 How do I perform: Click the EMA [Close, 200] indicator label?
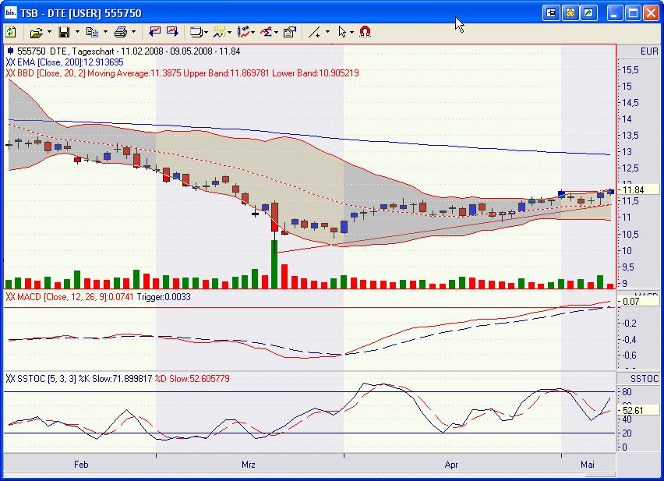coord(65,62)
